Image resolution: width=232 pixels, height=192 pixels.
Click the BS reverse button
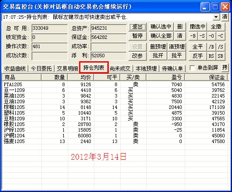tap(211, 56)
